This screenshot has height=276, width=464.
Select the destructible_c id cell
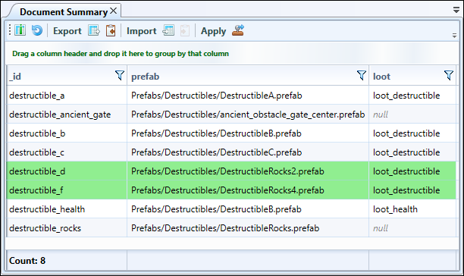tap(67, 152)
